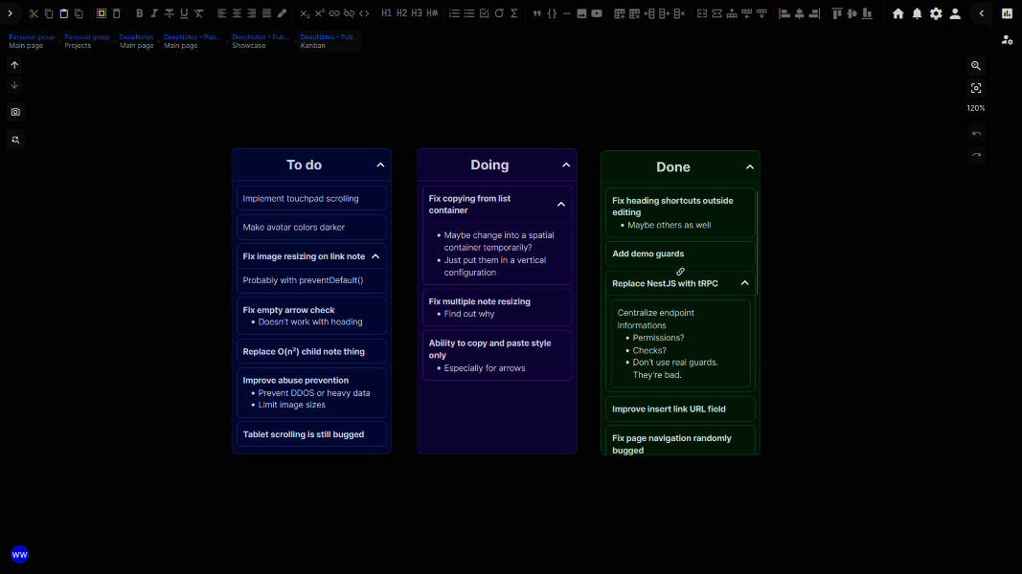Insert a table
1022x574 pixels.
(x=619, y=13)
